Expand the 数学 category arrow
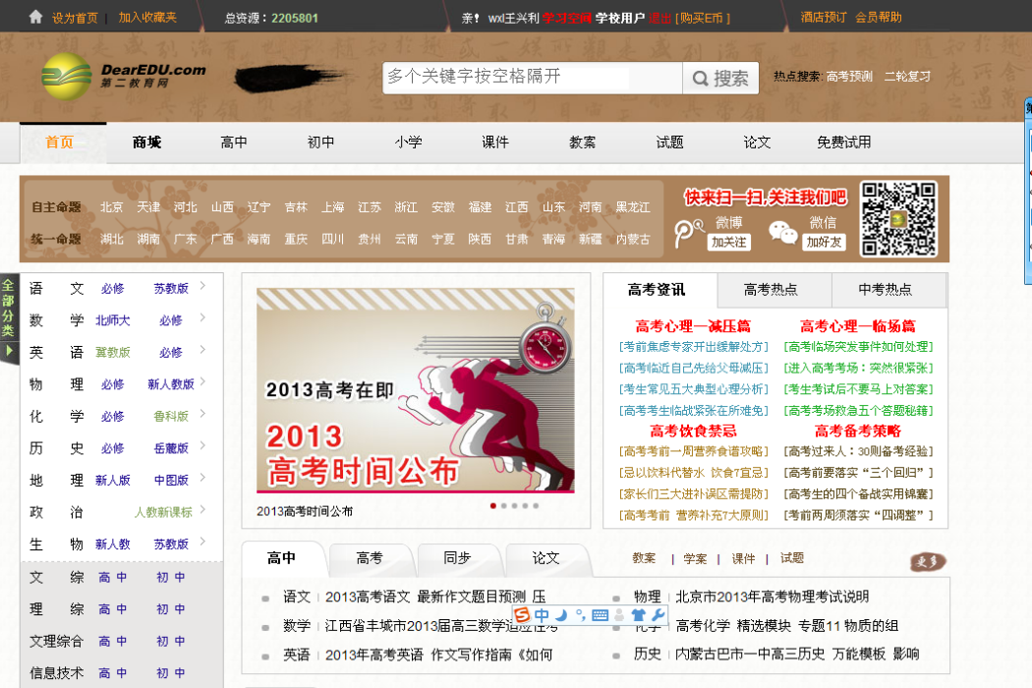Viewport: 1032px width, 688px height. coord(202,317)
